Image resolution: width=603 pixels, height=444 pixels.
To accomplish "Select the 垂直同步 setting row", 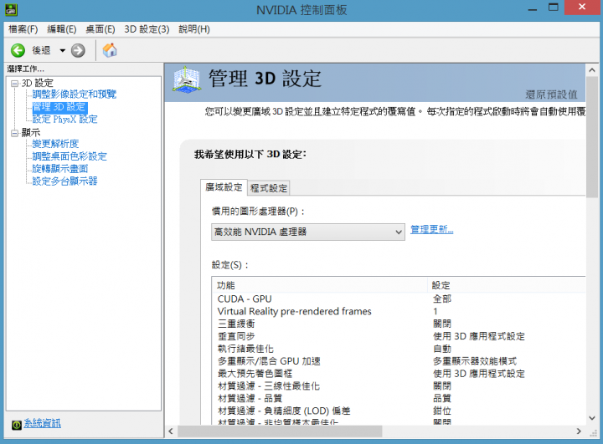I will (399, 336).
